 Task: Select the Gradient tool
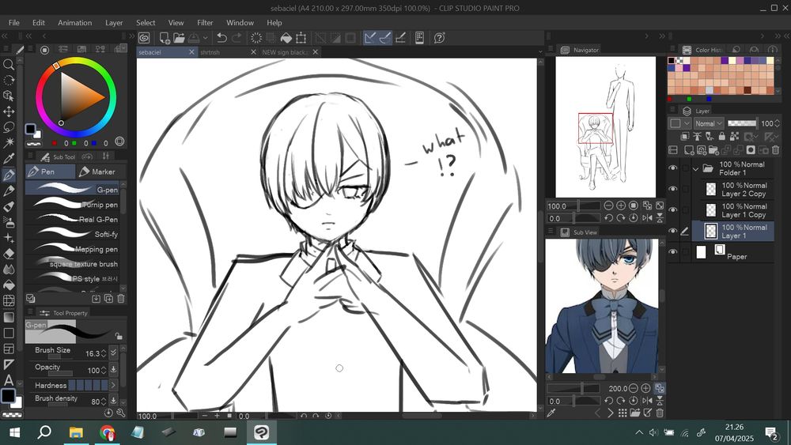(x=9, y=317)
